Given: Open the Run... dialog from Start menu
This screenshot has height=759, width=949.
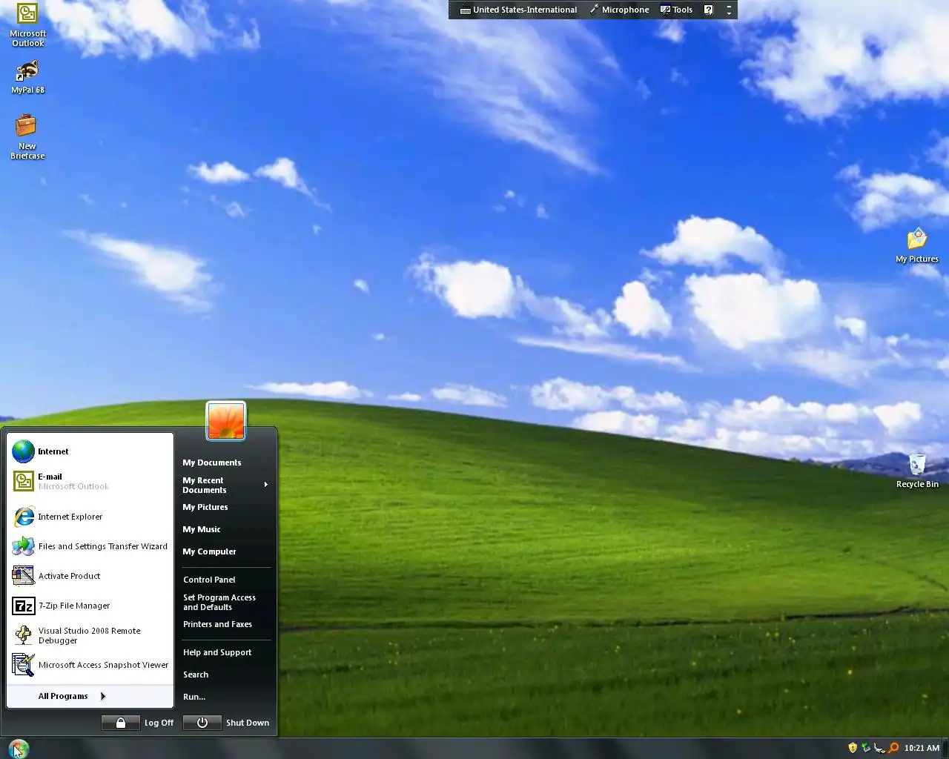Looking at the screenshot, I should (x=225, y=697).
